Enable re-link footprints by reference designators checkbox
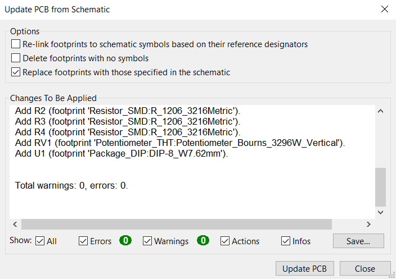Image resolution: width=396 pixels, height=279 pixels. pyautogui.click(x=16, y=44)
